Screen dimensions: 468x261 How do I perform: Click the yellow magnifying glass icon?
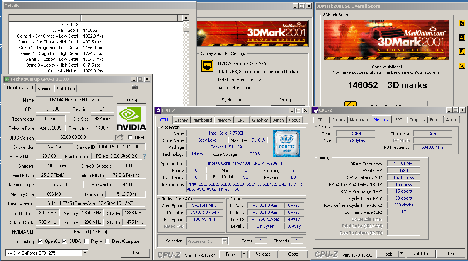click(x=461, y=66)
